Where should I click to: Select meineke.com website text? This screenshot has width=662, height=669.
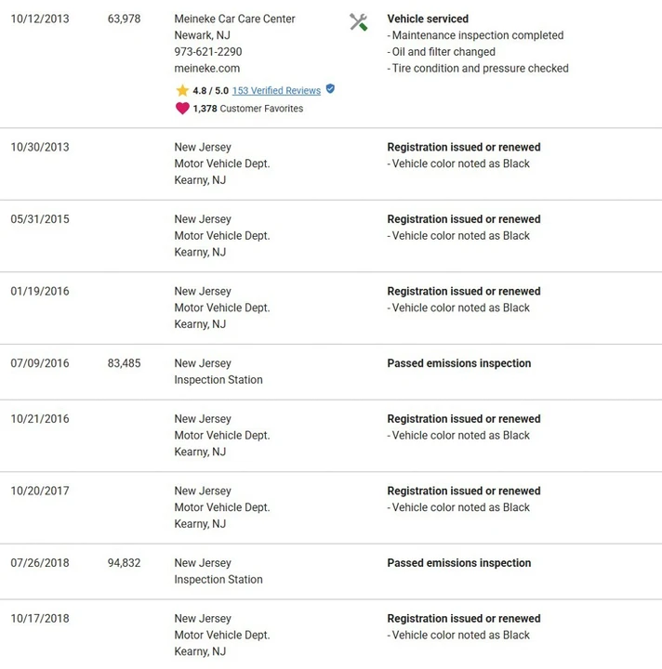[207, 68]
